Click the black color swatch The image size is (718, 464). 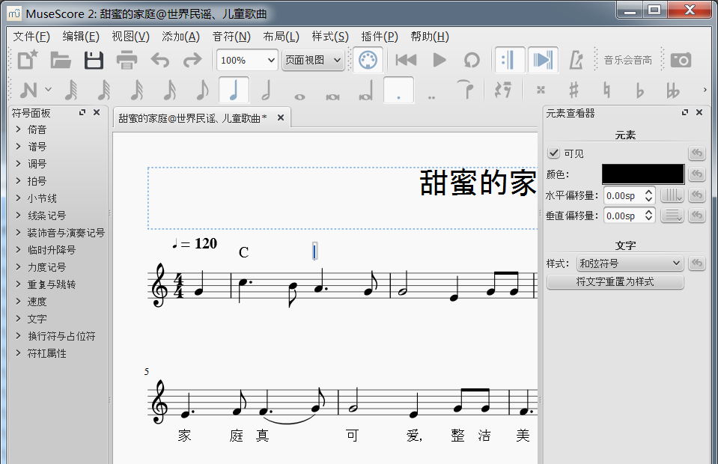point(642,174)
